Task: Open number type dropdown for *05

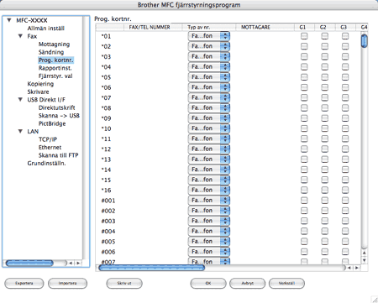Action: (209, 77)
